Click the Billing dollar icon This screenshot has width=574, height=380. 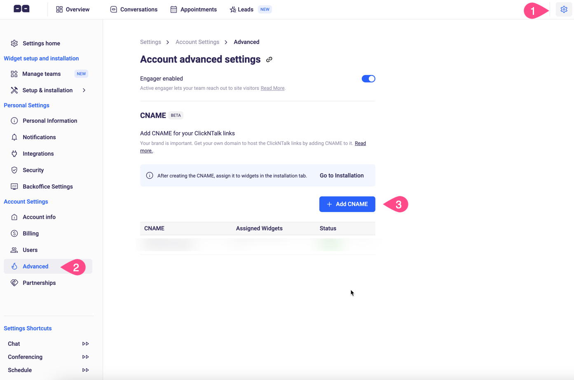[14, 233]
